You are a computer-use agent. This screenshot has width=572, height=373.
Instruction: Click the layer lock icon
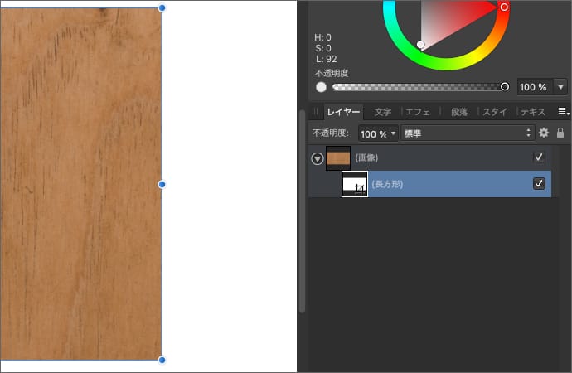pyautogui.click(x=560, y=133)
